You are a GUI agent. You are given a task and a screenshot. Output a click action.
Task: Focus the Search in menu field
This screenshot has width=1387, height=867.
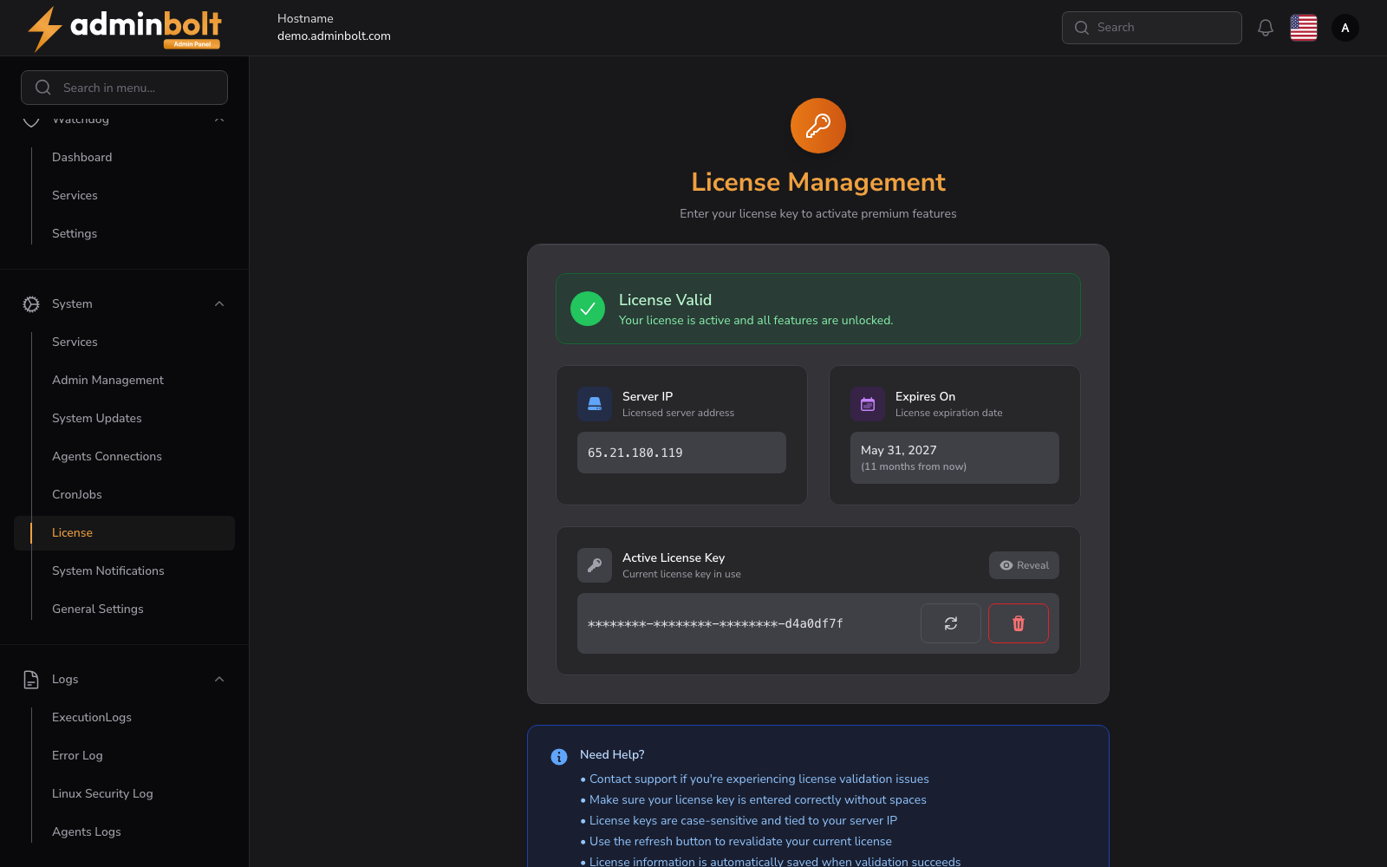click(124, 88)
